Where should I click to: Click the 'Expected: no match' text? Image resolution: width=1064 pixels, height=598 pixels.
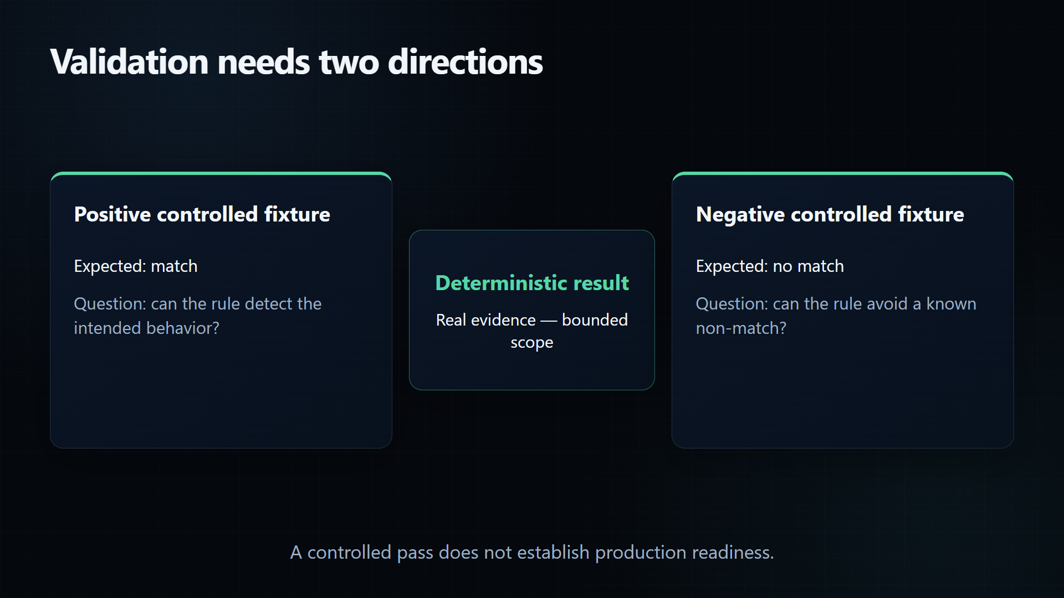[x=770, y=266]
